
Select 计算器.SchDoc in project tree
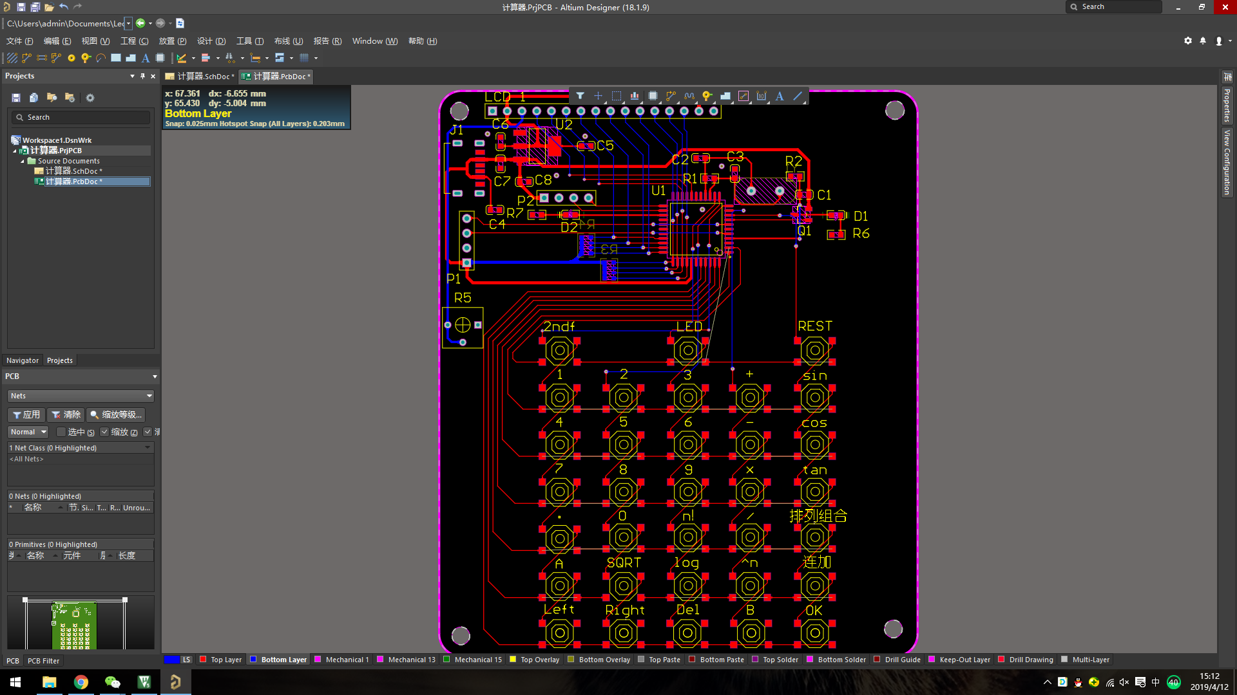(x=74, y=171)
